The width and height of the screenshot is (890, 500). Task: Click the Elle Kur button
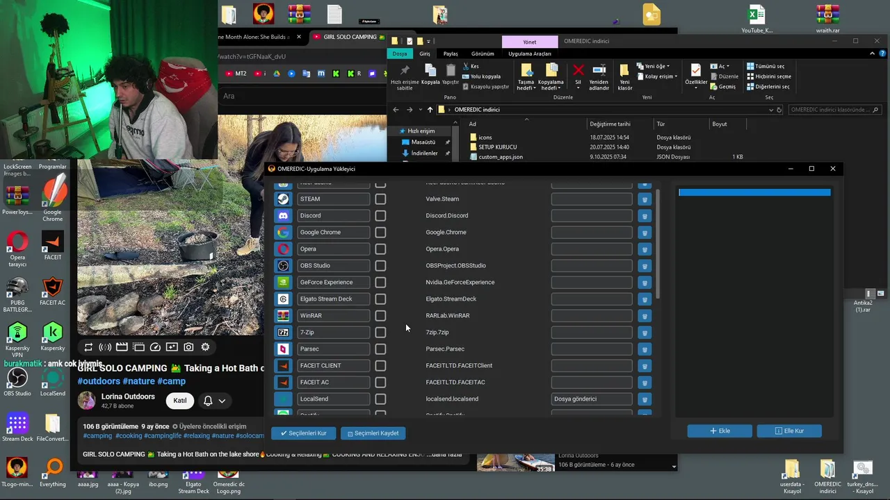click(x=789, y=431)
